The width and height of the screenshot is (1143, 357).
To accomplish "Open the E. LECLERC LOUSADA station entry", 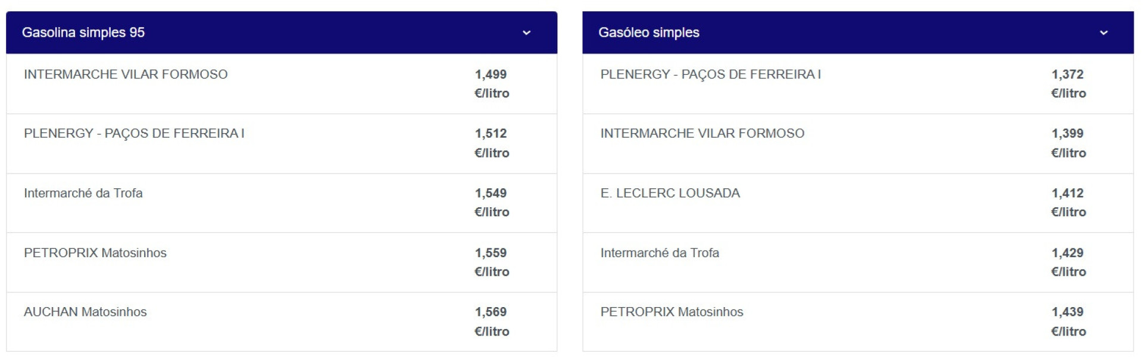I will coord(670,193).
